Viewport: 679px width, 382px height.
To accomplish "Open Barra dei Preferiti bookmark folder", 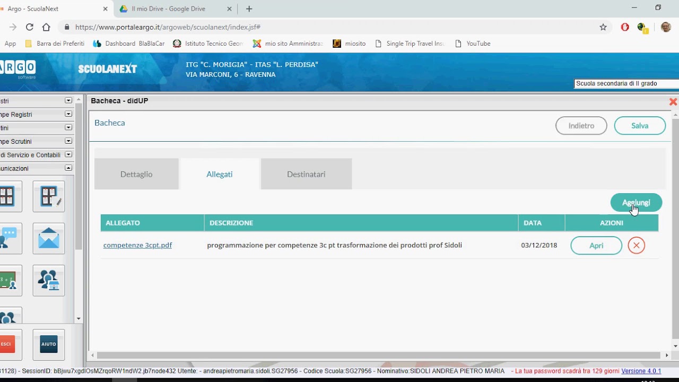I will 55,44.
